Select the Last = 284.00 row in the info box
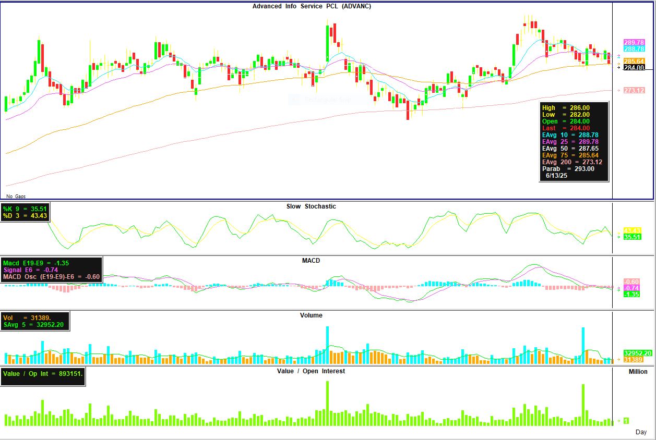This screenshot has height=440, width=656. click(x=566, y=128)
